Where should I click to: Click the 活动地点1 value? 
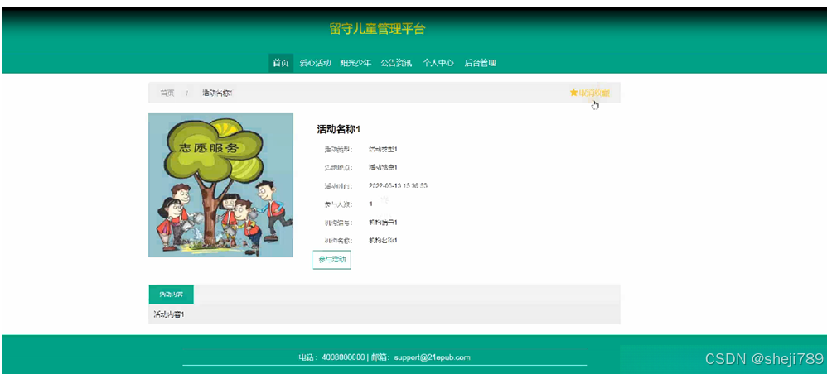383,167
